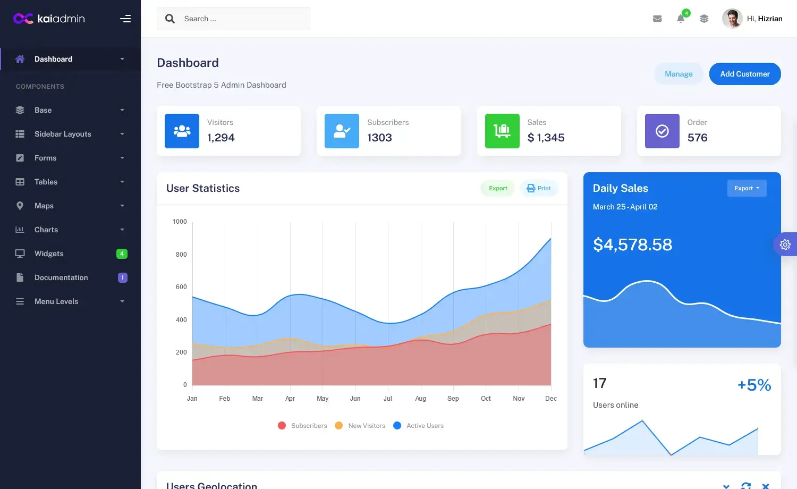This screenshot has height=489, width=797.
Task: Refresh the Users Geolocation panel
Action: (x=745, y=485)
